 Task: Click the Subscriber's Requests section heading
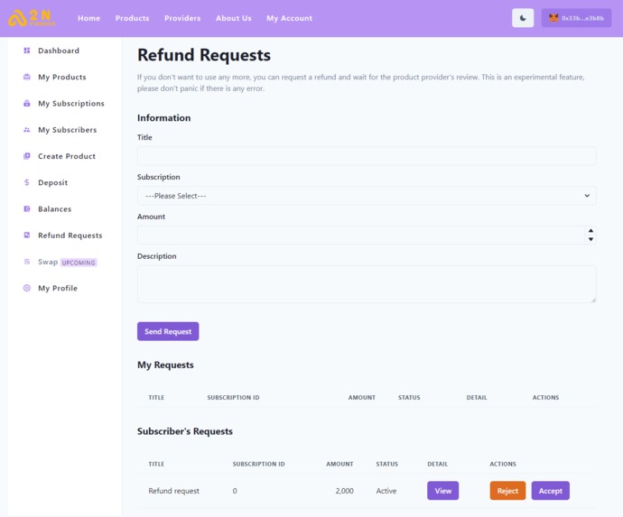185,431
